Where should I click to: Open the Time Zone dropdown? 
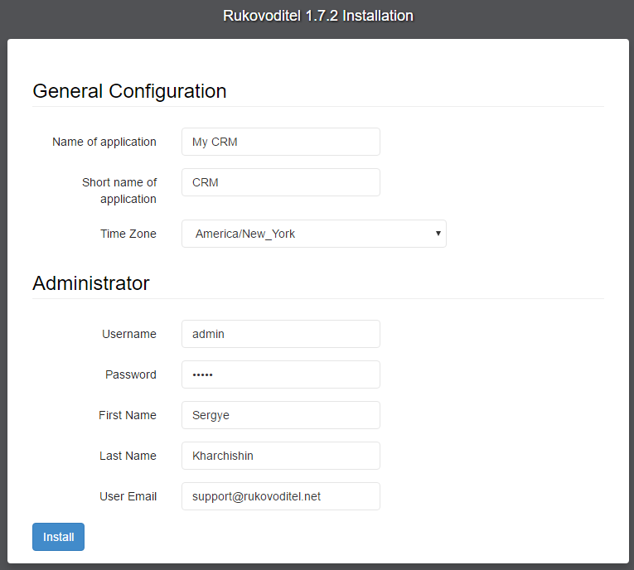[314, 234]
